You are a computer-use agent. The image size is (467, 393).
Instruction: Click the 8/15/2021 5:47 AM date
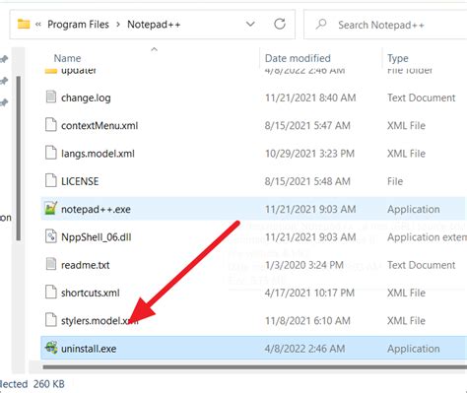click(307, 125)
